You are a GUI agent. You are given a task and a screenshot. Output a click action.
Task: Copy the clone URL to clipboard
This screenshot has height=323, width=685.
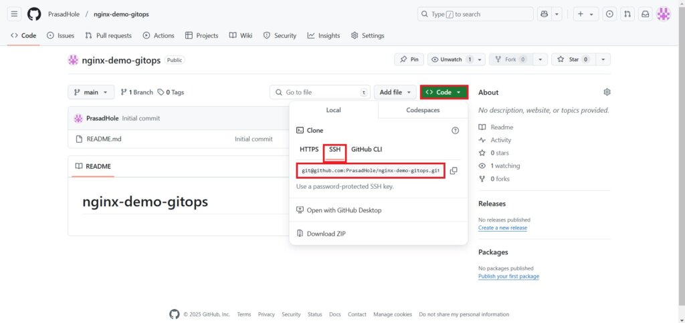454,171
